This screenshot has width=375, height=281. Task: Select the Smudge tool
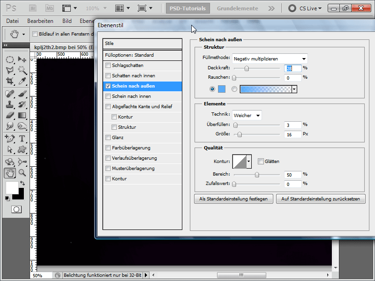(9, 126)
